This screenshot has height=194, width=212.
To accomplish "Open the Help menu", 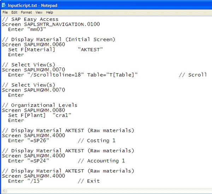I will tap(49, 12).
